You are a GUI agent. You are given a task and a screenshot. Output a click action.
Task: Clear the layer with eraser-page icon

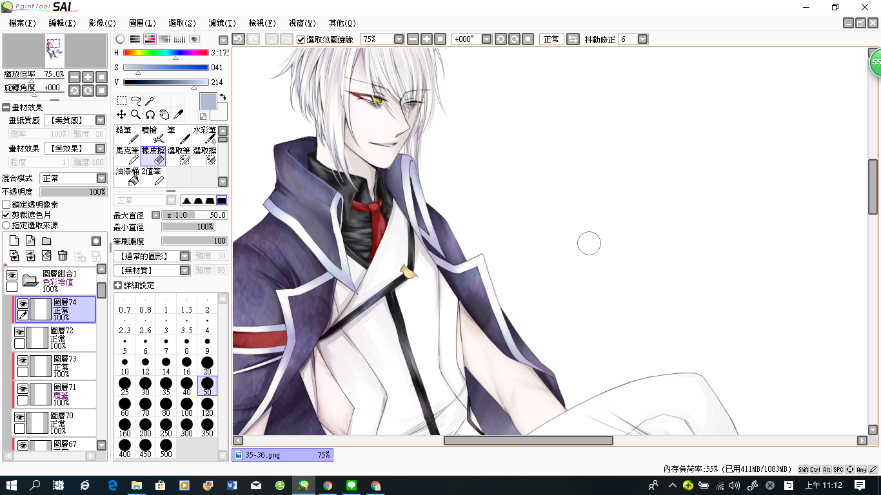pyautogui.click(x=46, y=256)
